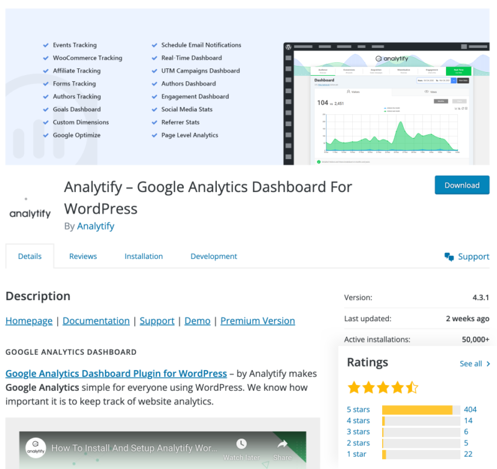The height and width of the screenshot is (469, 497).
Task: Click the Page Level Analytics checkmark icon
Action: [x=154, y=135]
